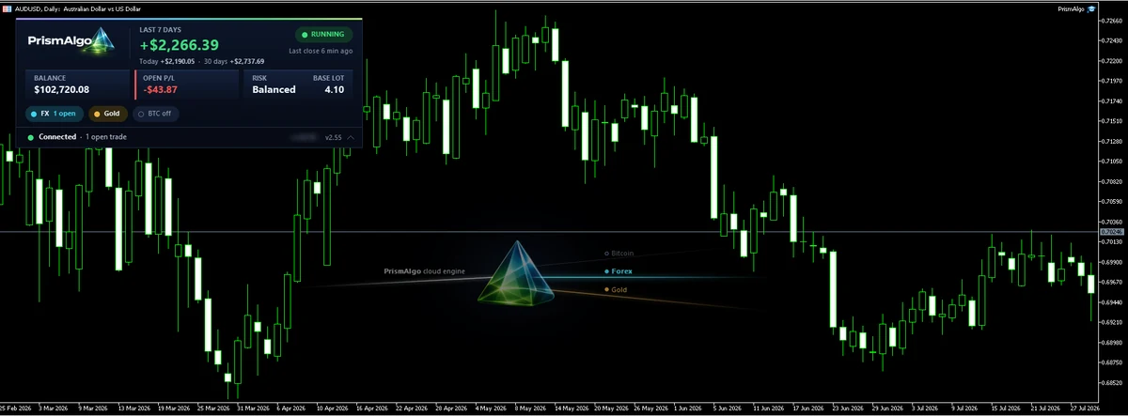
Task: Click the PrismAlgo prism logo in the panel
Action: click(x=100, y=40)
